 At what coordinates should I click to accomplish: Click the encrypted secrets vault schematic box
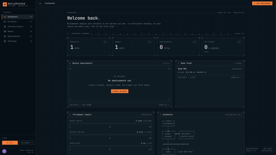[x=187, y=135]
